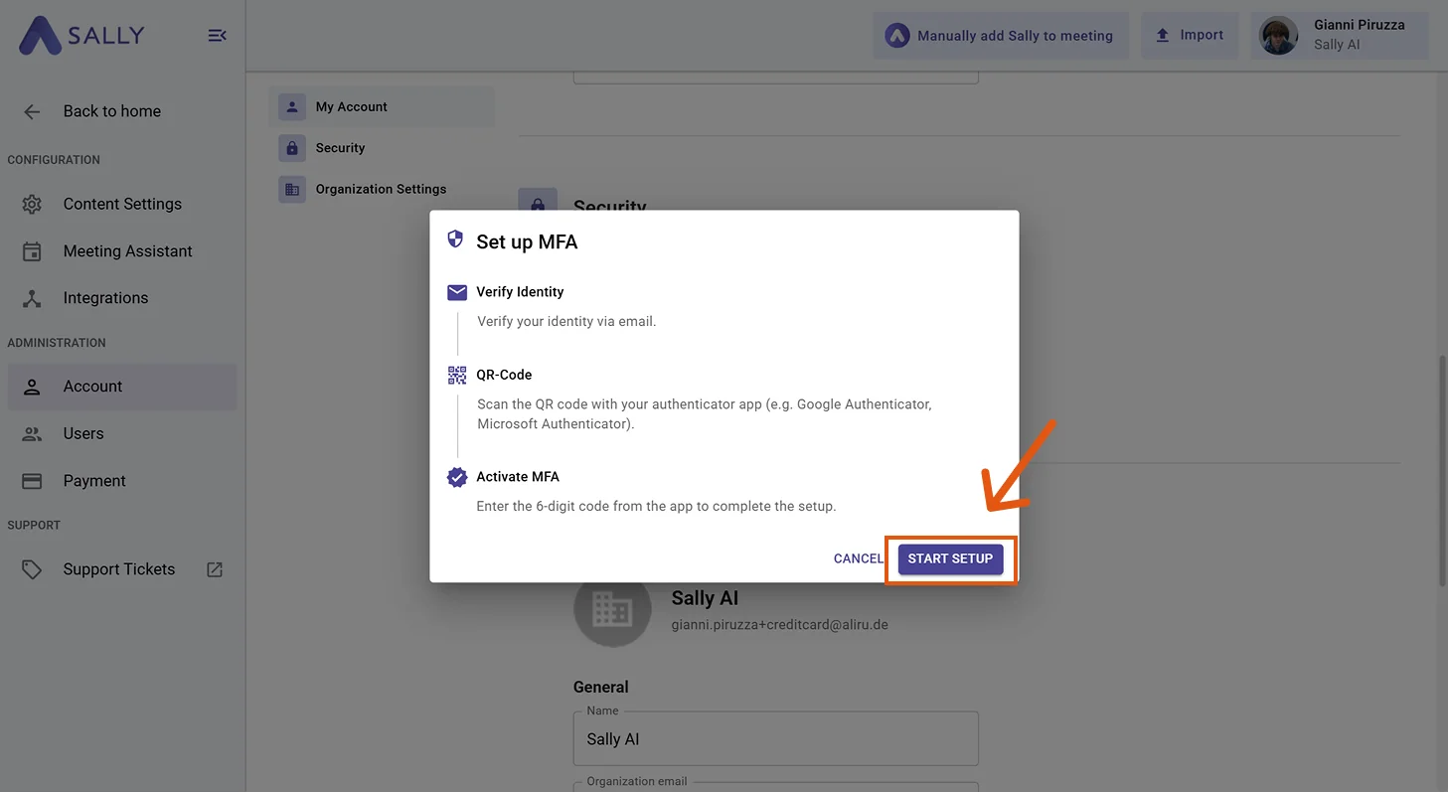1448x792 pixels.
Task: Click the page vertical scrollbar
Action: pyautogui.click(x=1442, y=472)
